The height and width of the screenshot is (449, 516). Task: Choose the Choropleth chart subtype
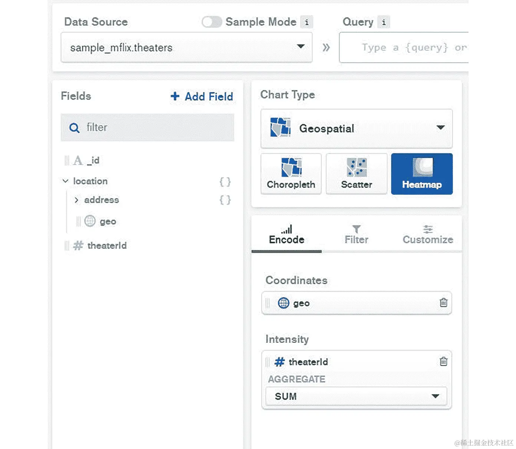click(291, 173)
